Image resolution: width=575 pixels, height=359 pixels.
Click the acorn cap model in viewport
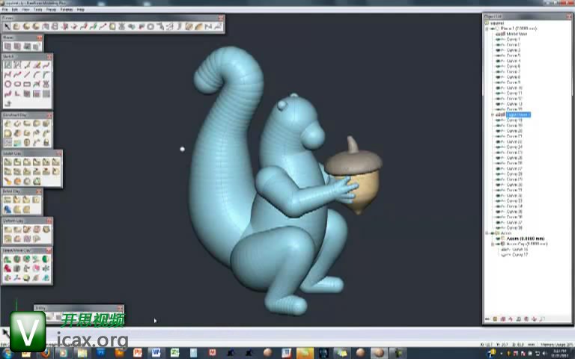click(x=353, y=162)
